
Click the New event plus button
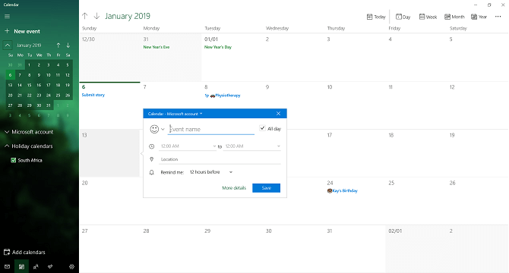(7, 31)
